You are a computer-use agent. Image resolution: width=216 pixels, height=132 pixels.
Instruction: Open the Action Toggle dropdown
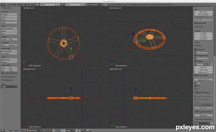[x=9, y=87]
